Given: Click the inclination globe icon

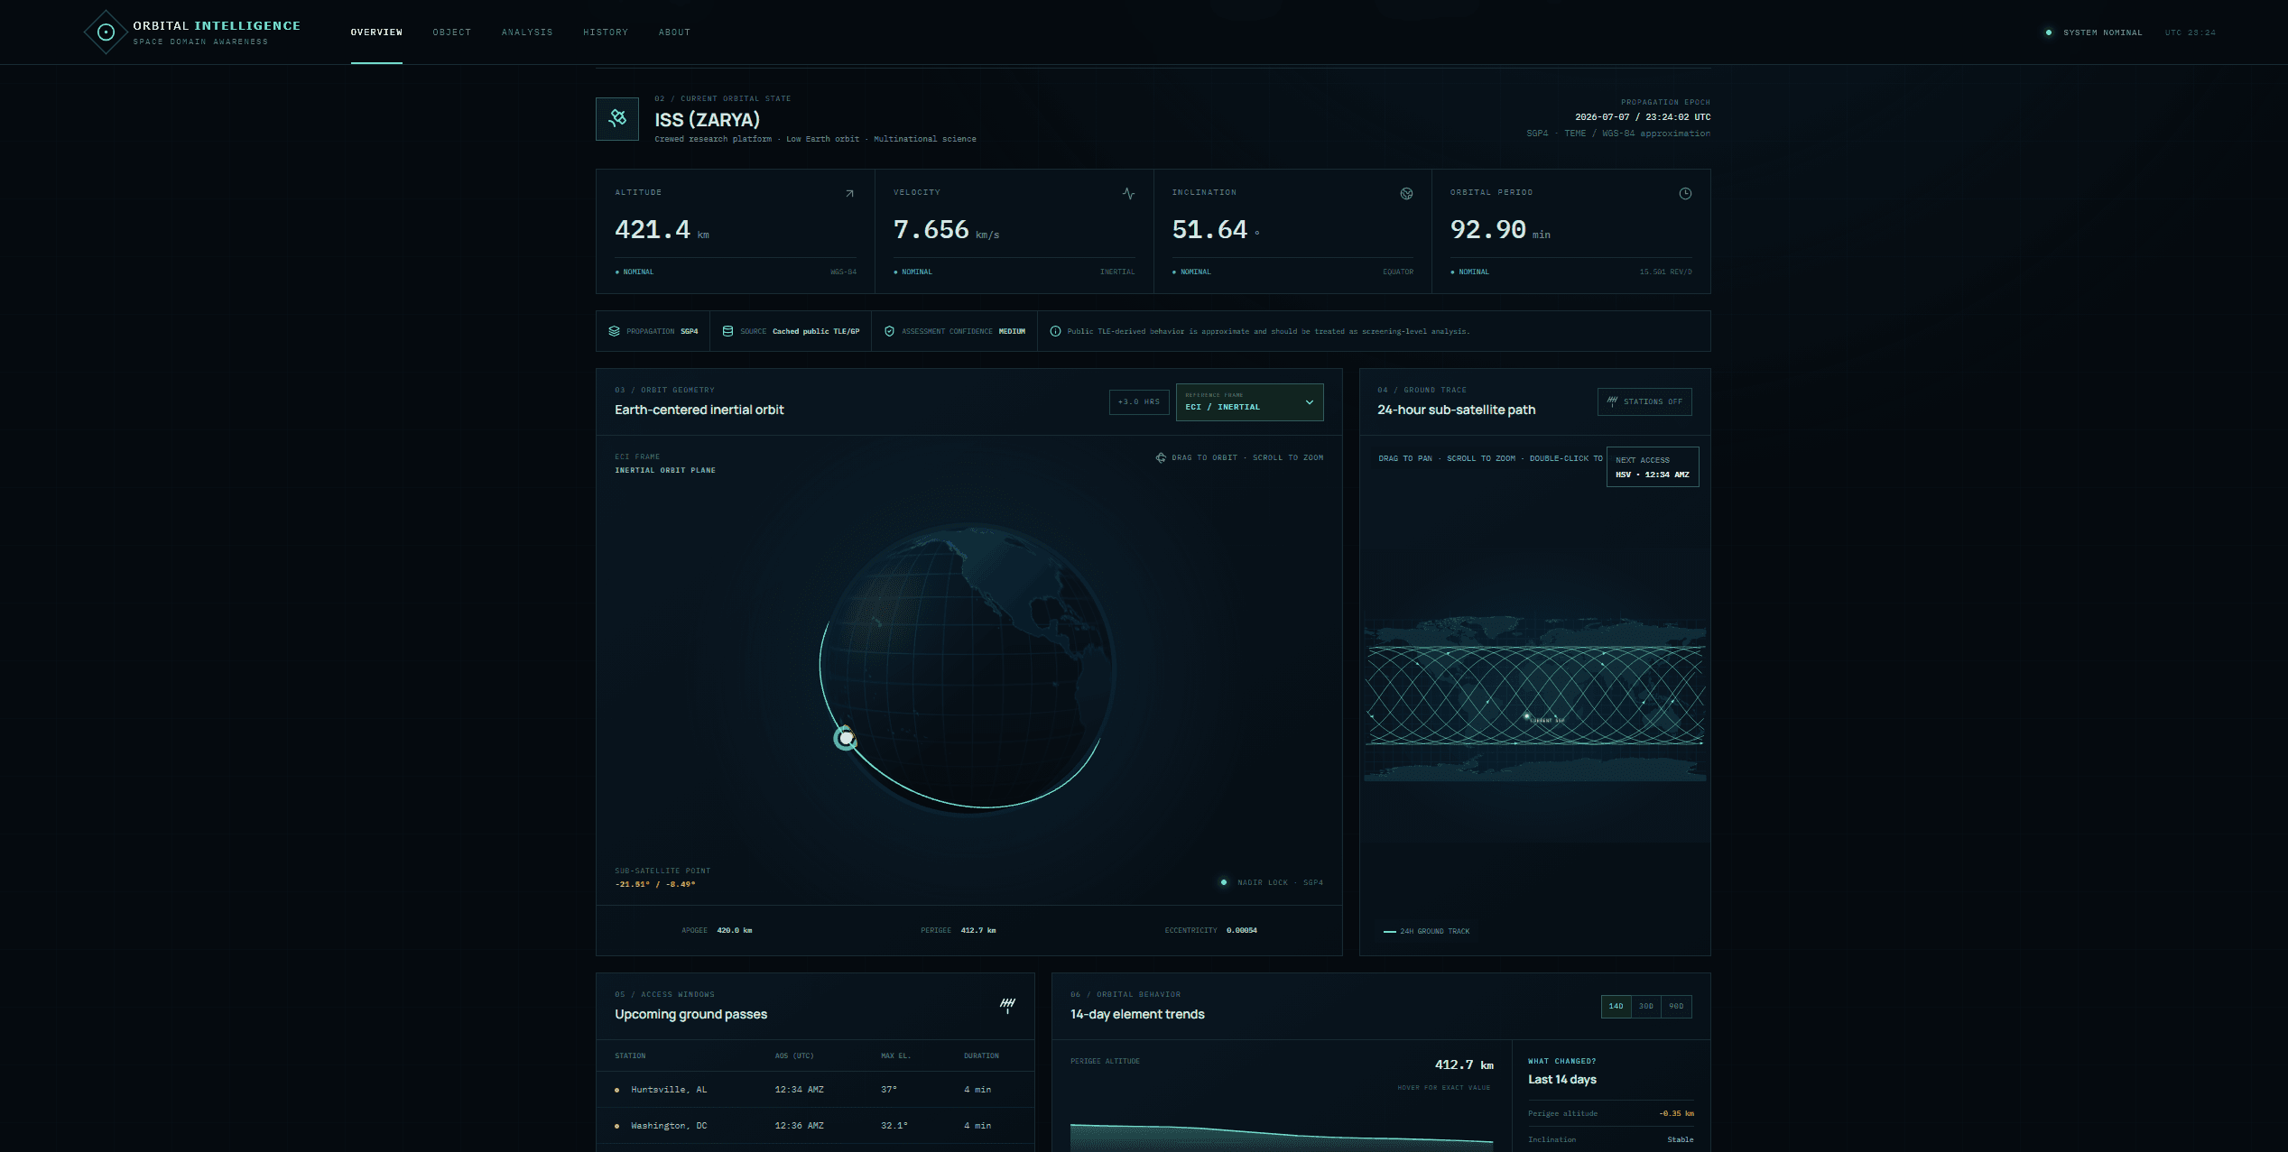Looking at the screenshot, I should pos(1406,194).
